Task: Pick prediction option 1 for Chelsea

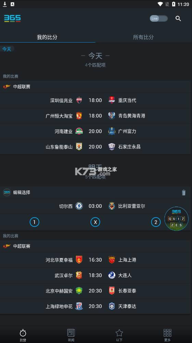Action: tap(35, 222)
